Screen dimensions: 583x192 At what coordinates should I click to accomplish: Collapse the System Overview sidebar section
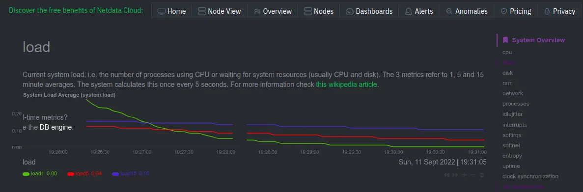[x=534, y=40]
